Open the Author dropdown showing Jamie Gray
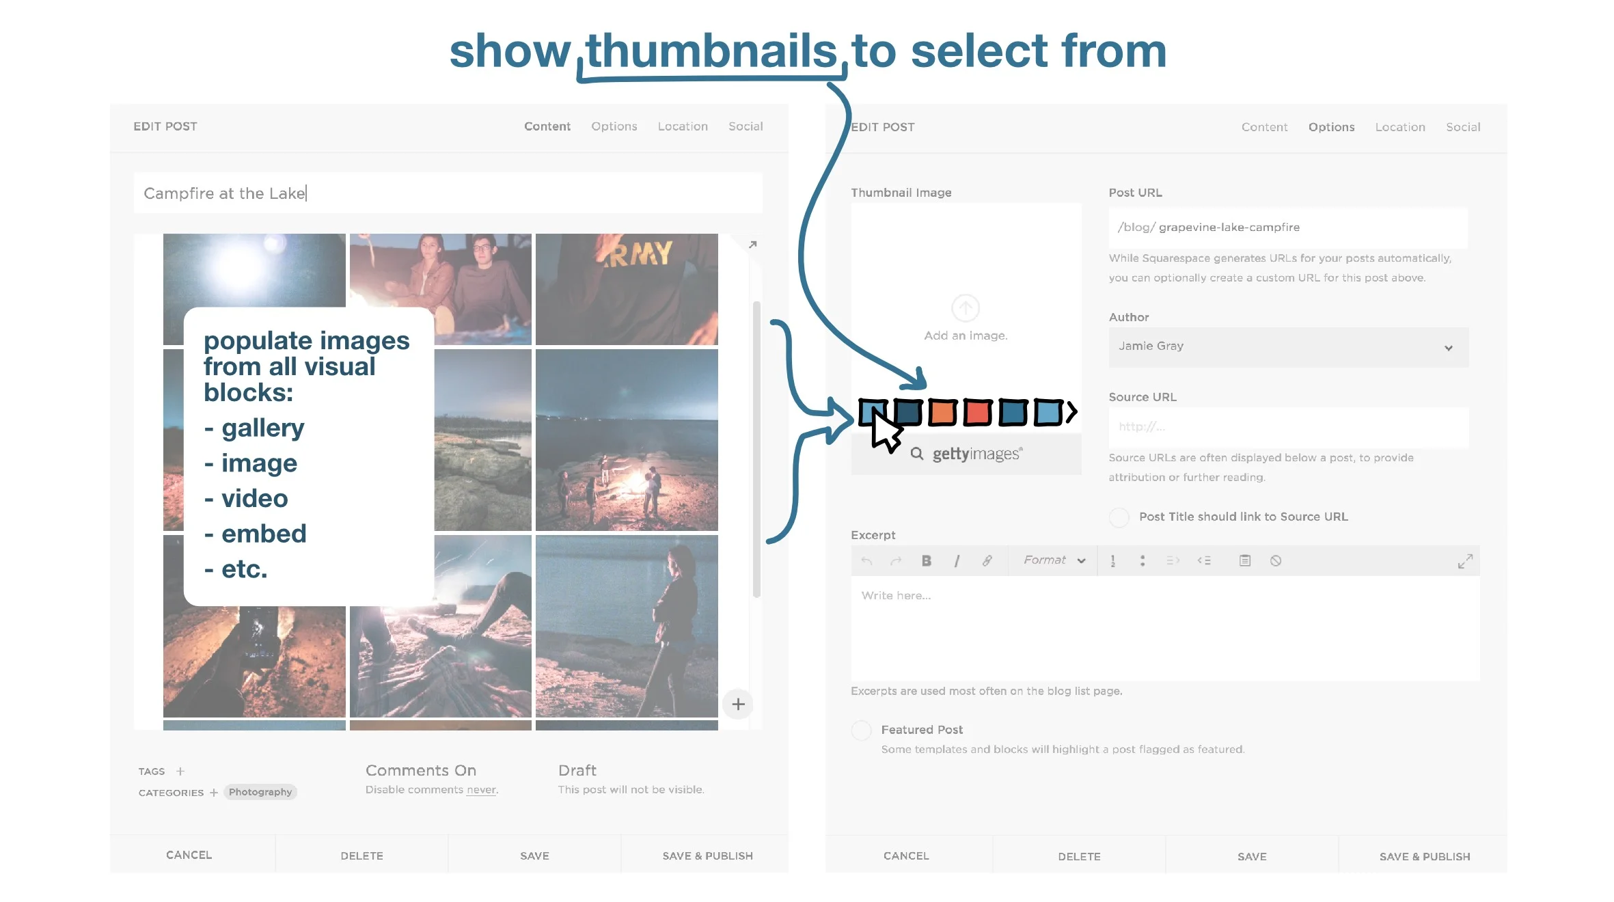This screenshot has width=1614, height=902. [x=1288, y=346]
